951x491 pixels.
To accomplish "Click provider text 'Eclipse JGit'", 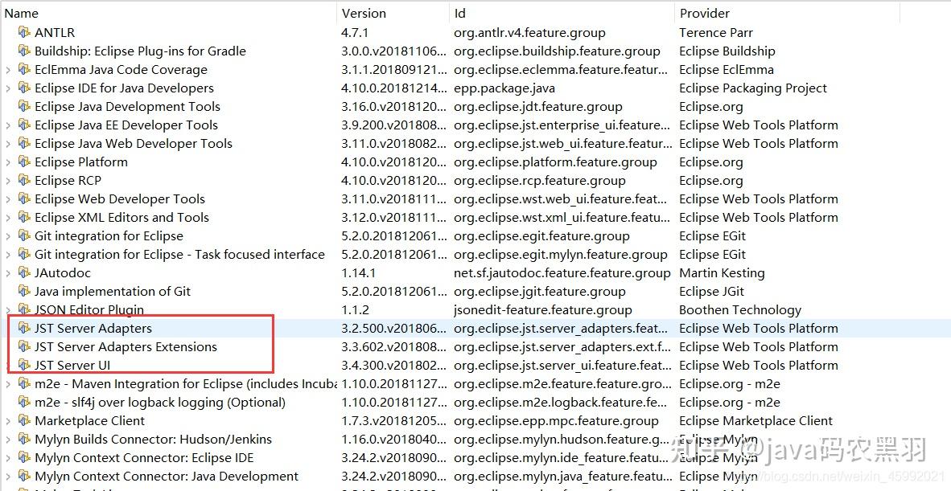I will pos(711,291).
